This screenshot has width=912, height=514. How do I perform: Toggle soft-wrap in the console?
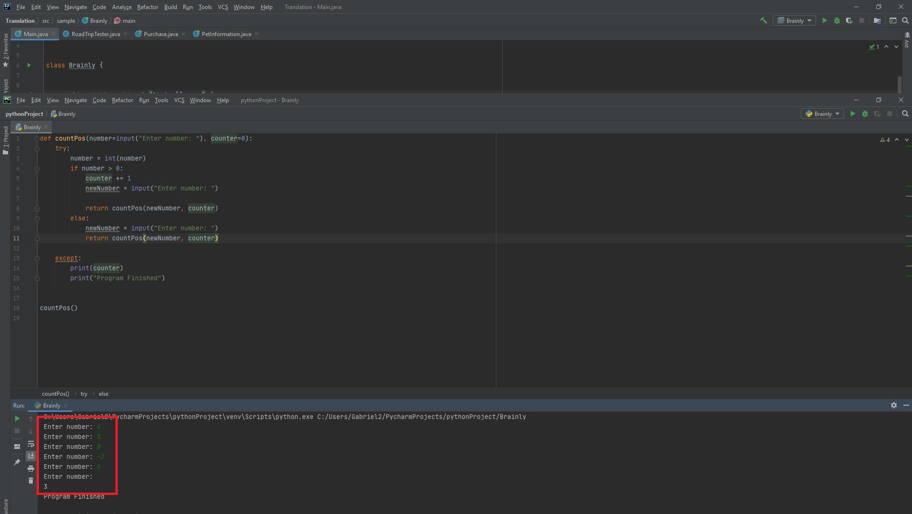(31, 444)
